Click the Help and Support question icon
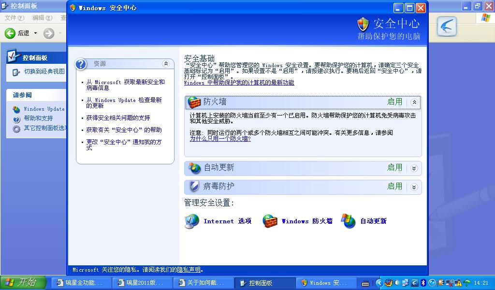Image resolution: width=495 pixels, height=290 pixels. [16, 119]
